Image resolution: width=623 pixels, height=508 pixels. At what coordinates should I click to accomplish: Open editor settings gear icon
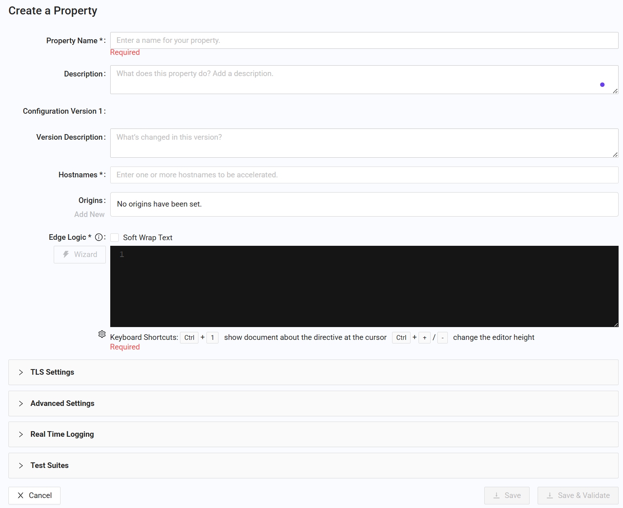coord(102,334)
